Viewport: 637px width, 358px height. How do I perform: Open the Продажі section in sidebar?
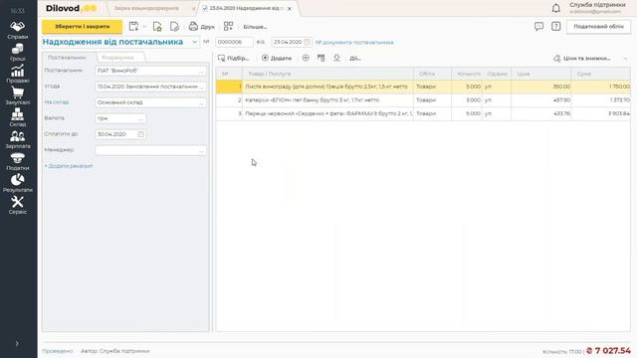pos(18,75)
